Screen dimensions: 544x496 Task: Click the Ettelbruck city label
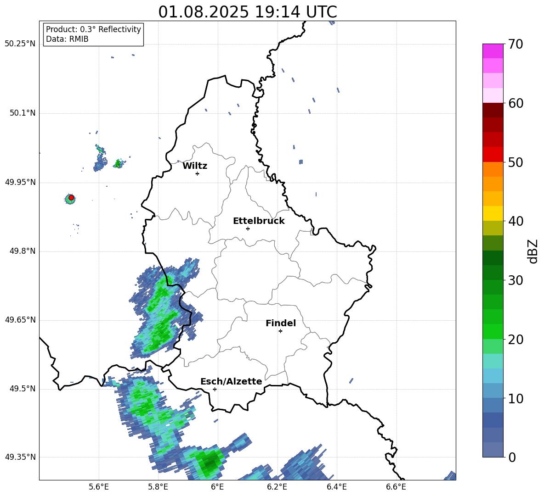(x=259, y=221)
